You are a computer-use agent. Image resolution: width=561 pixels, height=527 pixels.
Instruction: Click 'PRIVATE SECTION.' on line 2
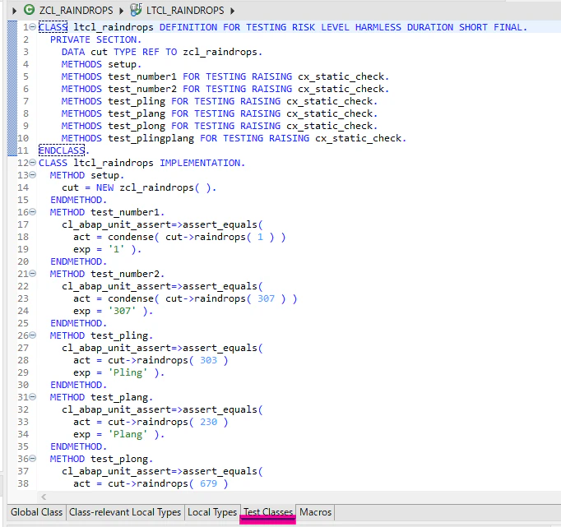pyautogui.click(x=96, y=39)
